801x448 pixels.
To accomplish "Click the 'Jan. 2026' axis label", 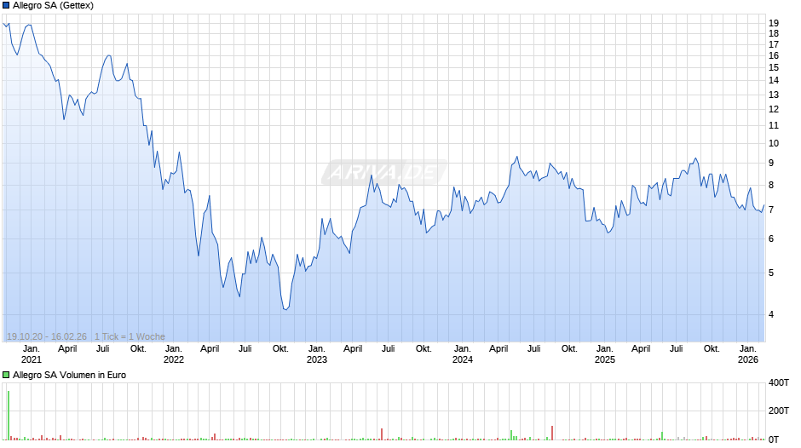I will 748,354.
